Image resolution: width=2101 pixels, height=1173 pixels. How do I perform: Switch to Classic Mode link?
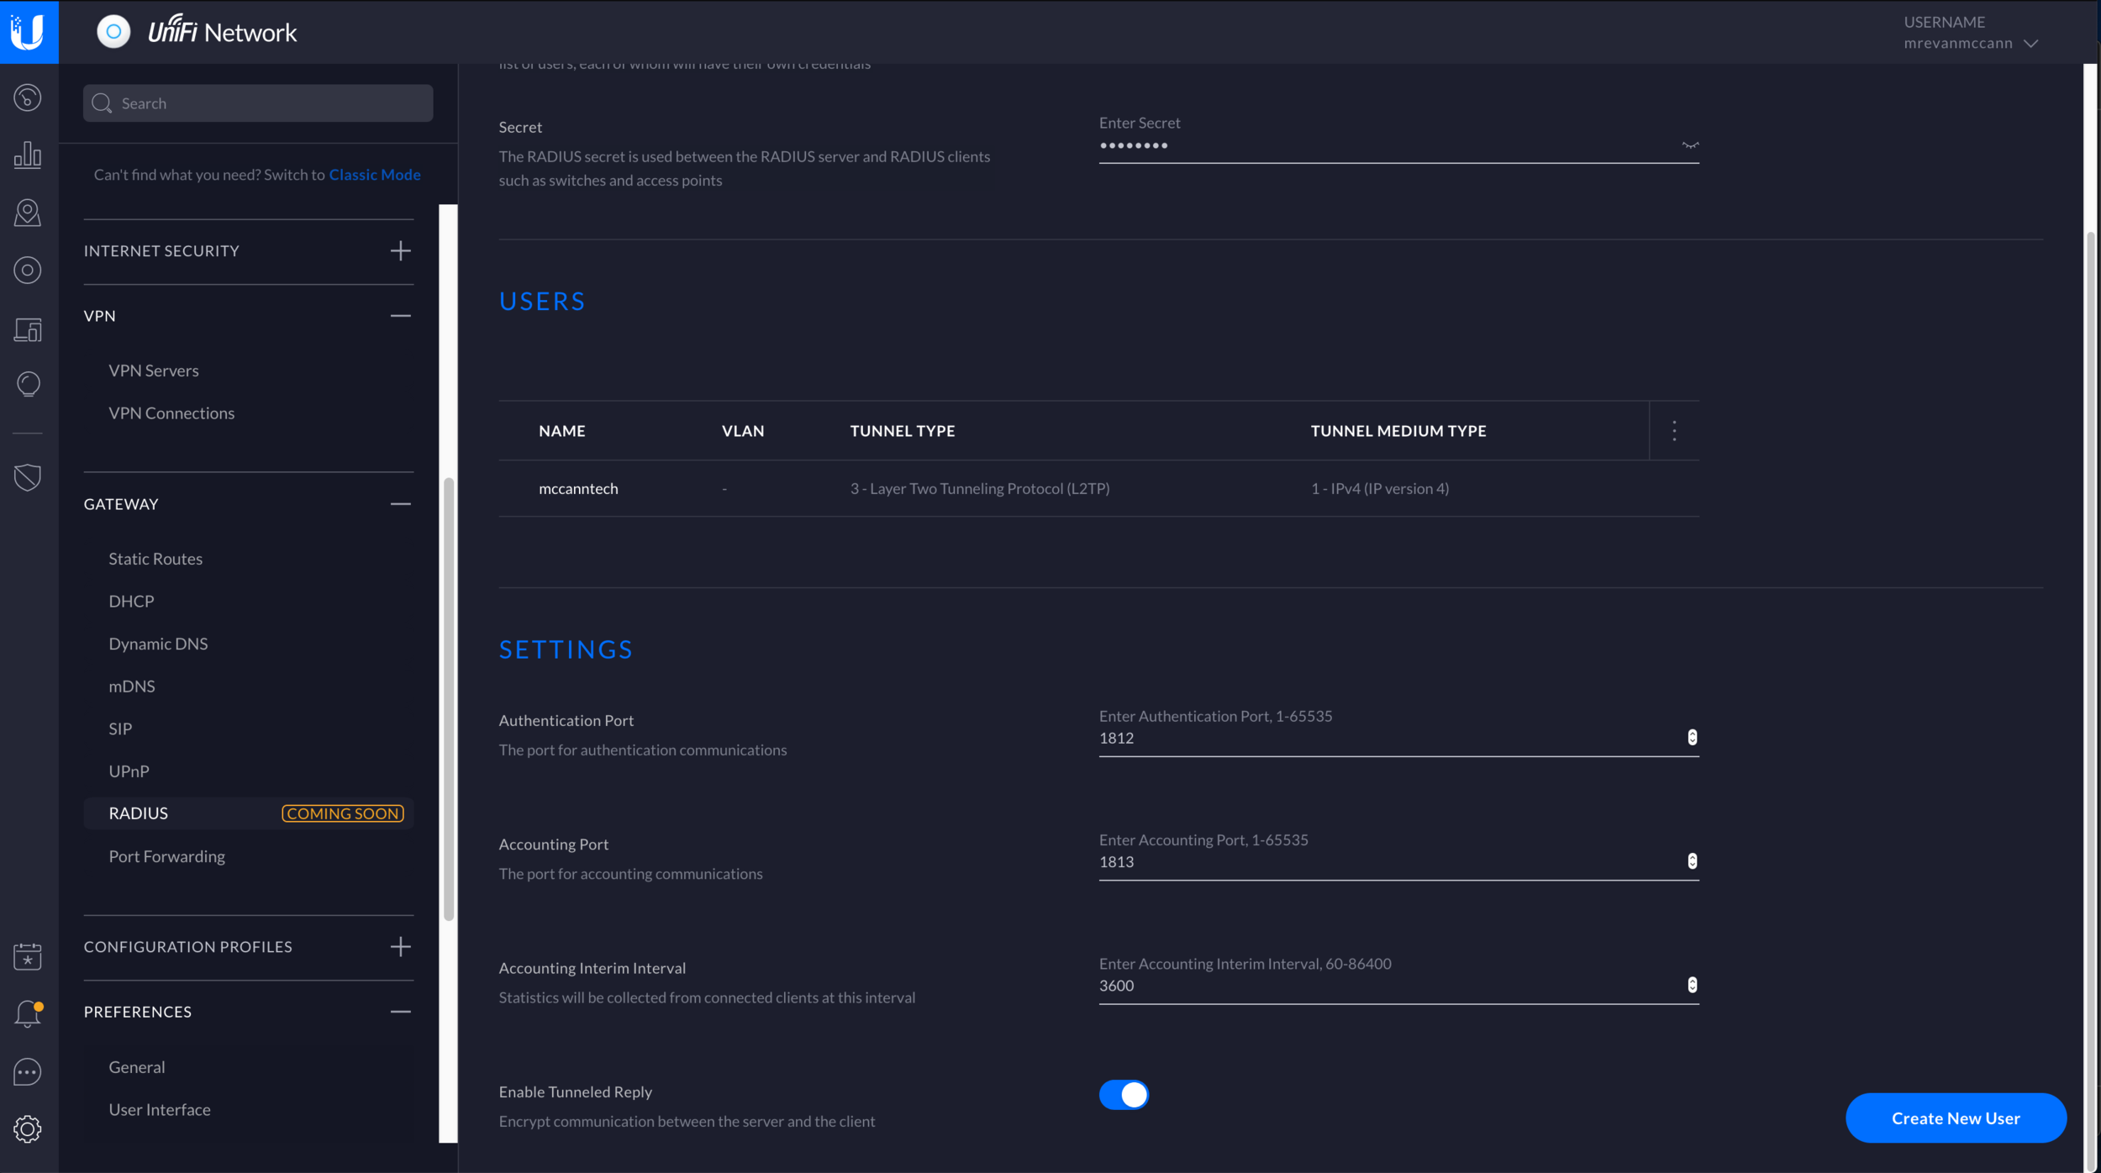click(x=375, y=175)
